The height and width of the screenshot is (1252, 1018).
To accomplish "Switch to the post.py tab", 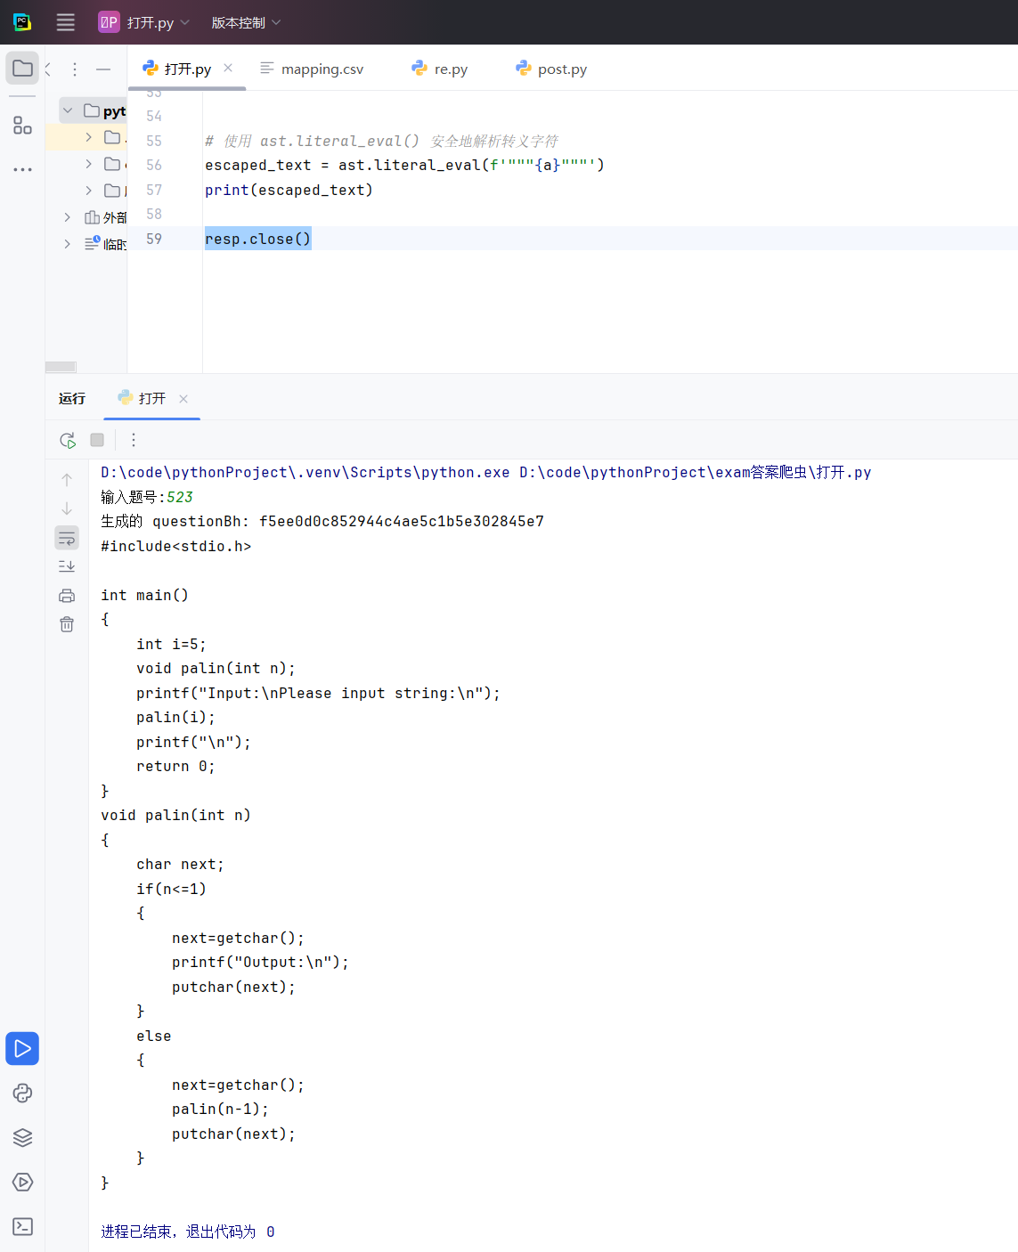I will pyautogui.click(x=551, y=69).
